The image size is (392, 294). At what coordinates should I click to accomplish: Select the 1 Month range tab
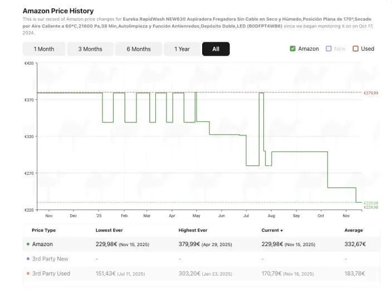[44, 49]
